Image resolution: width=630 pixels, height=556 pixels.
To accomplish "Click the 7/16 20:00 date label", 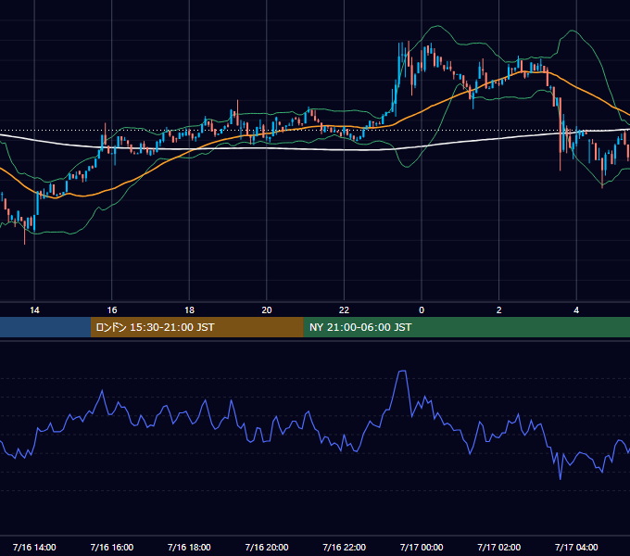I will tap(267, 547).
